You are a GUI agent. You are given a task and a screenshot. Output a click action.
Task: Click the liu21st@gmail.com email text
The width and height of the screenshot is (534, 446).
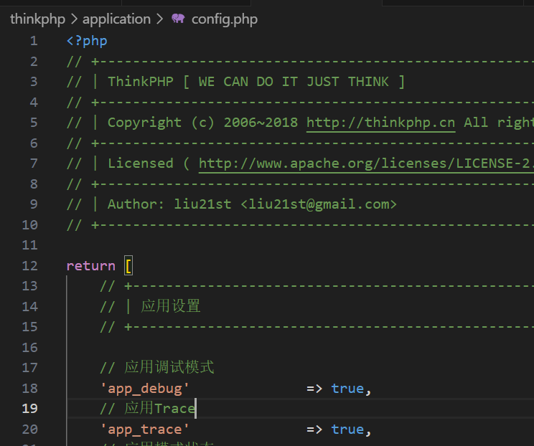(319, 204)
